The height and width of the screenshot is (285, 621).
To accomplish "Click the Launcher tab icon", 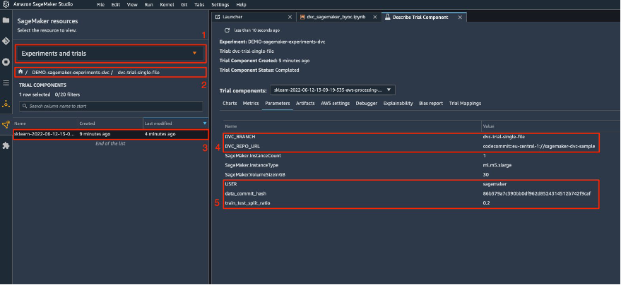I will [218, 17].
